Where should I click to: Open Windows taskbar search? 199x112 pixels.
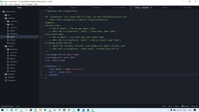point(7,110)
